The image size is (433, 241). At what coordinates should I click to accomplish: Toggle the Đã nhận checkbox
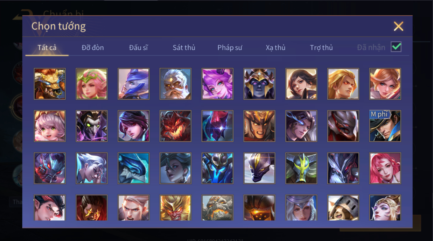tap(396, 47)
